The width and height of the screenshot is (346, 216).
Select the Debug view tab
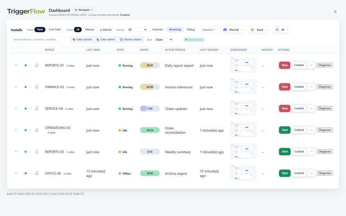point(191,29)
